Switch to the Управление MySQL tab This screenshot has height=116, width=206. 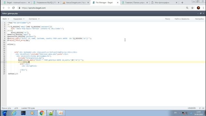46,3
